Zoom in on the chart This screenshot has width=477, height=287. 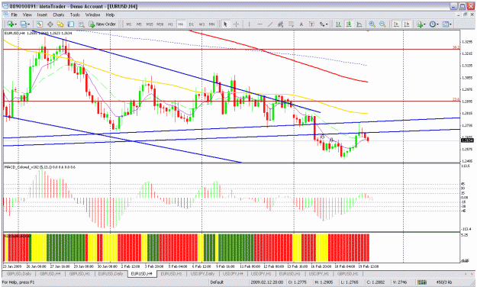coord(372,24)
